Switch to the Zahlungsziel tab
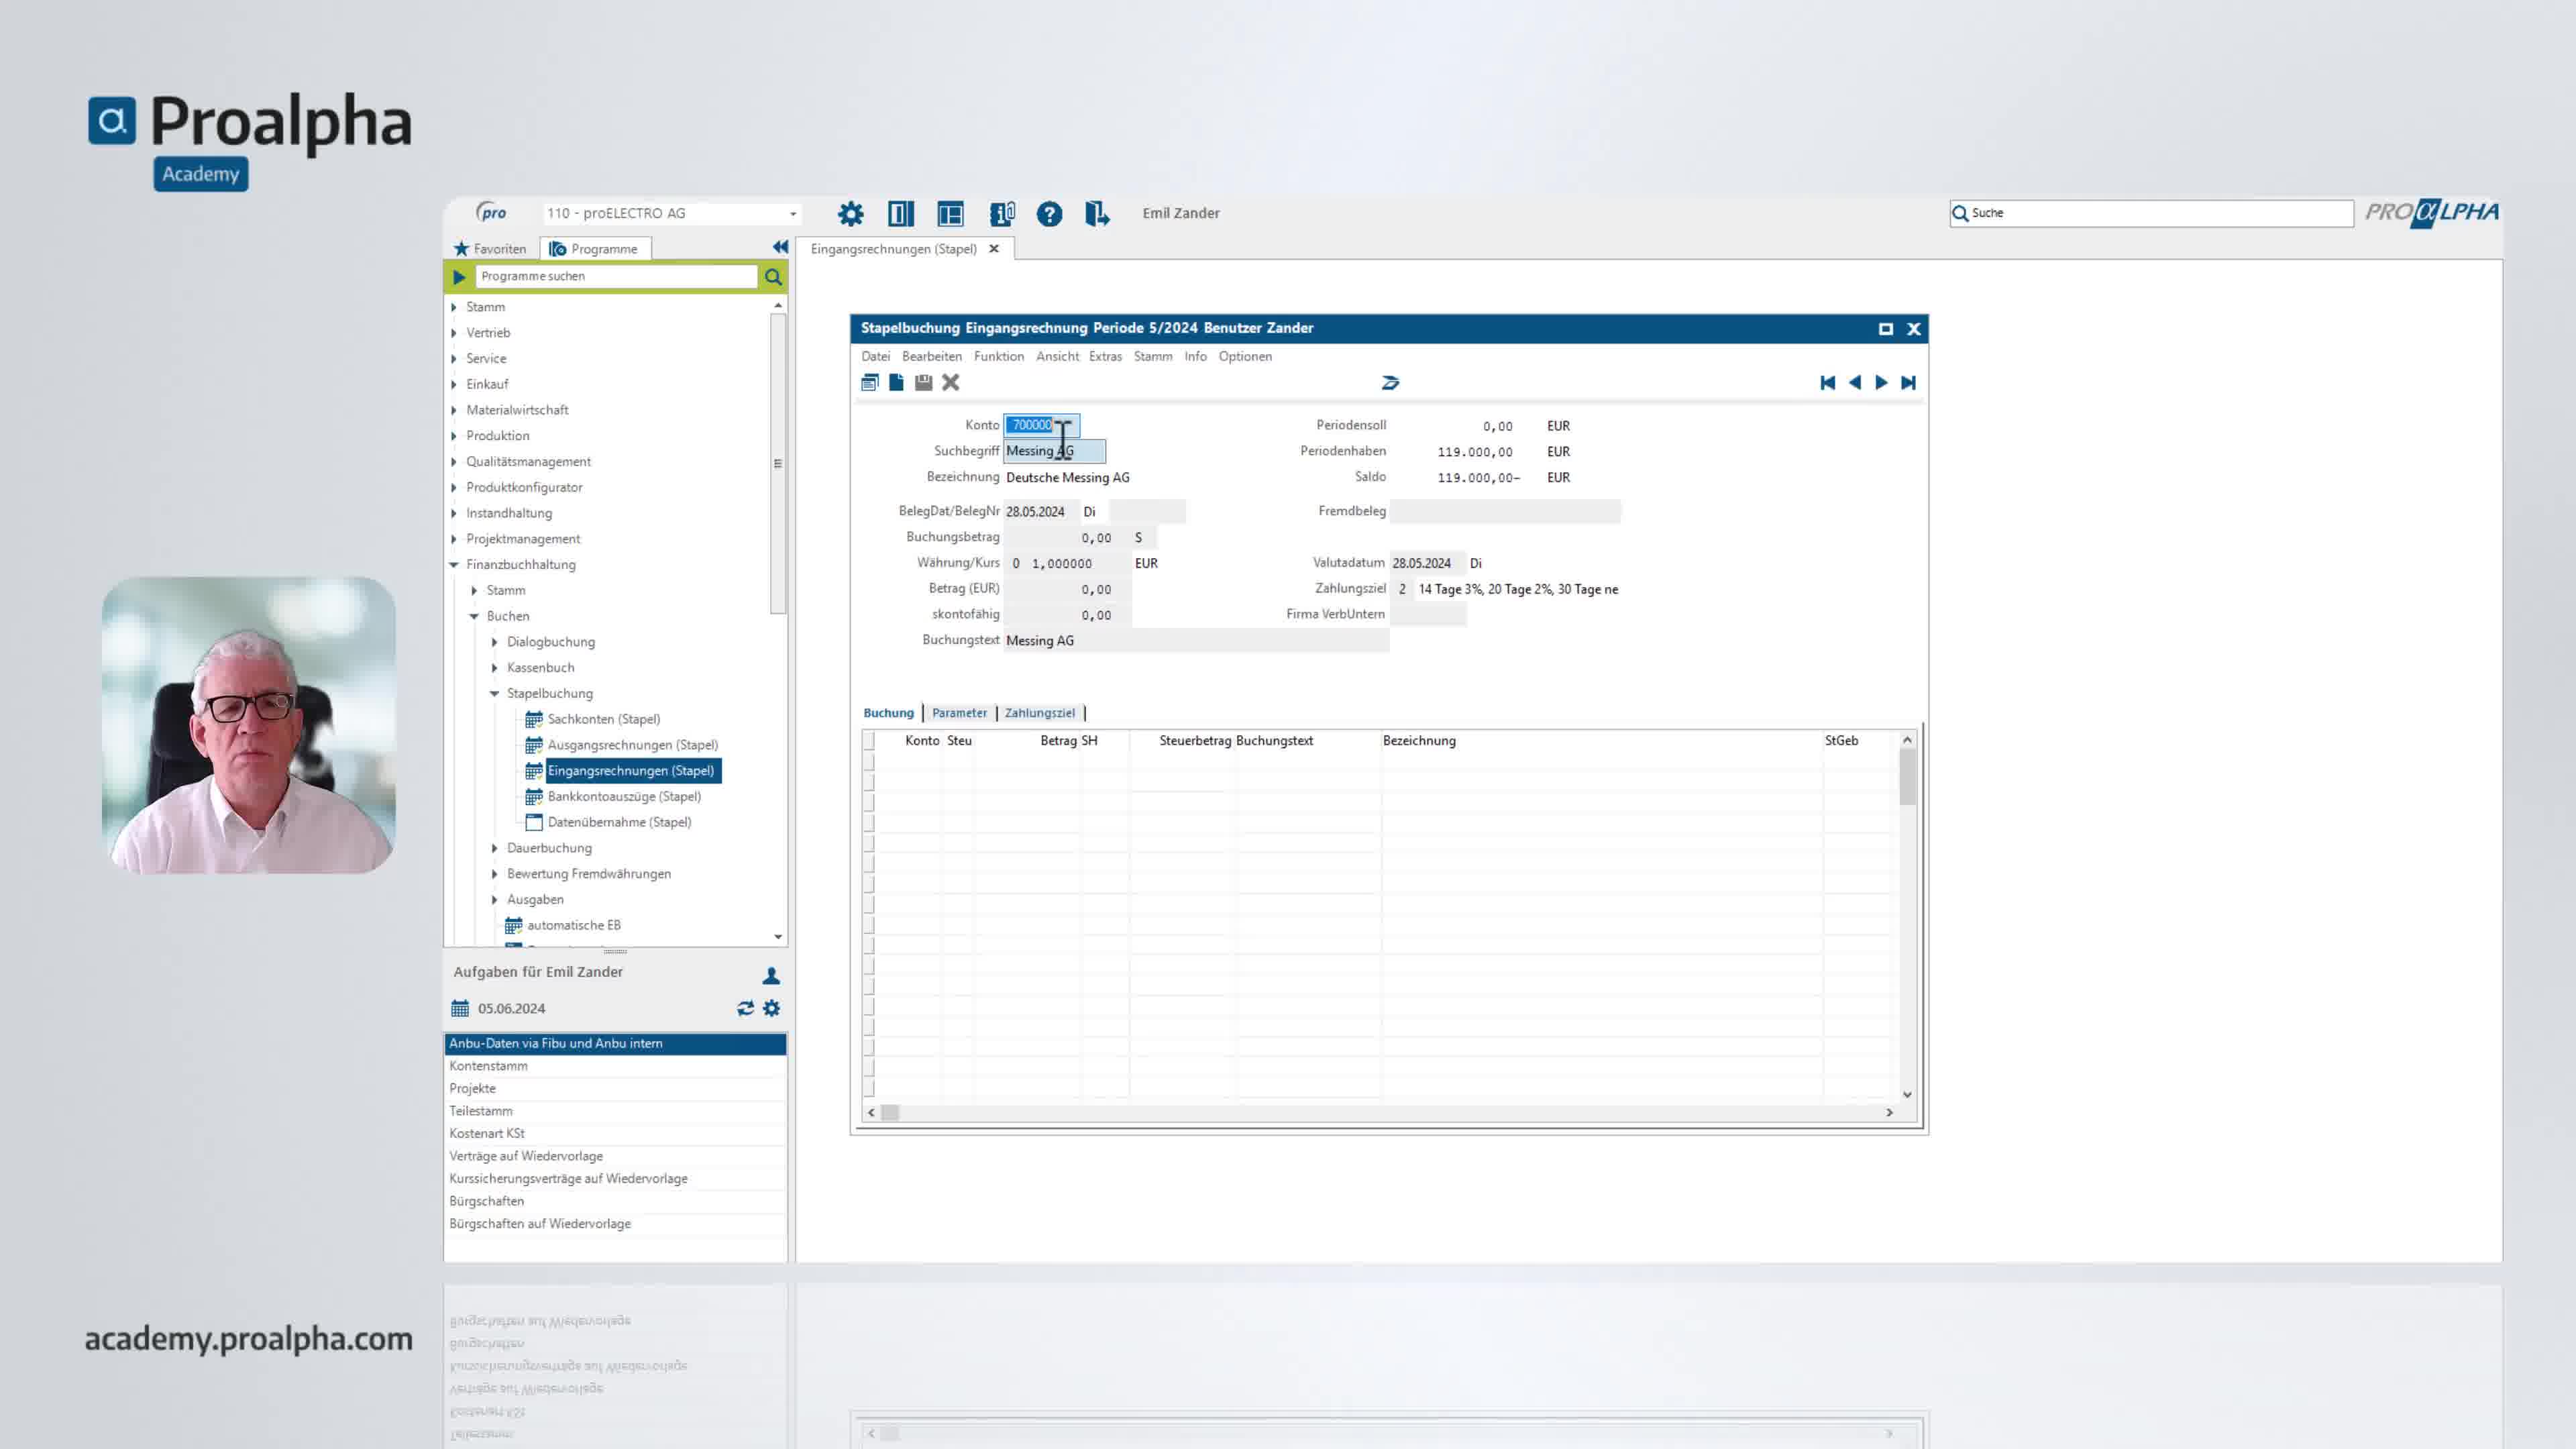The width and height of the screenshot is (2576, 1449). click(x=1039, y=713)
